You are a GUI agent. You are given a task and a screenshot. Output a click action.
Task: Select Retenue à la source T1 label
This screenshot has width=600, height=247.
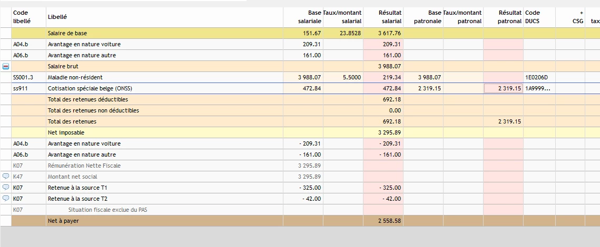[x=77, y=188]
